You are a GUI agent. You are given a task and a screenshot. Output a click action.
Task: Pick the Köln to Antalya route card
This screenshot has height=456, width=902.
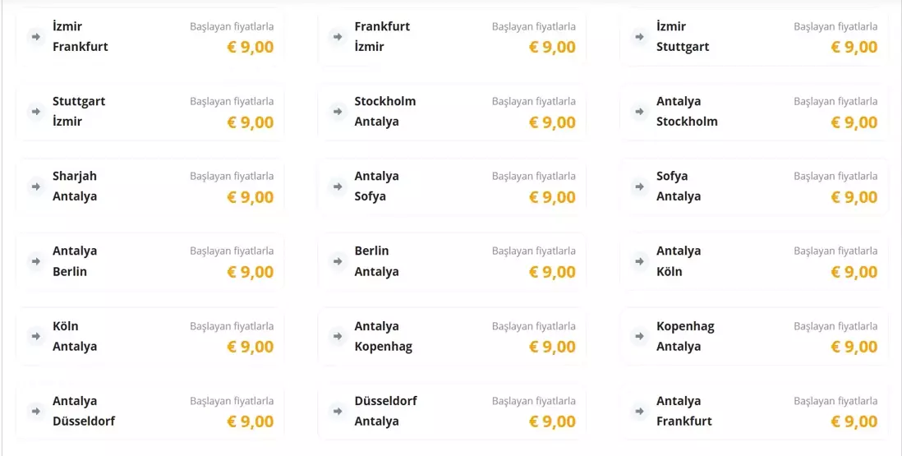[150, 336]
